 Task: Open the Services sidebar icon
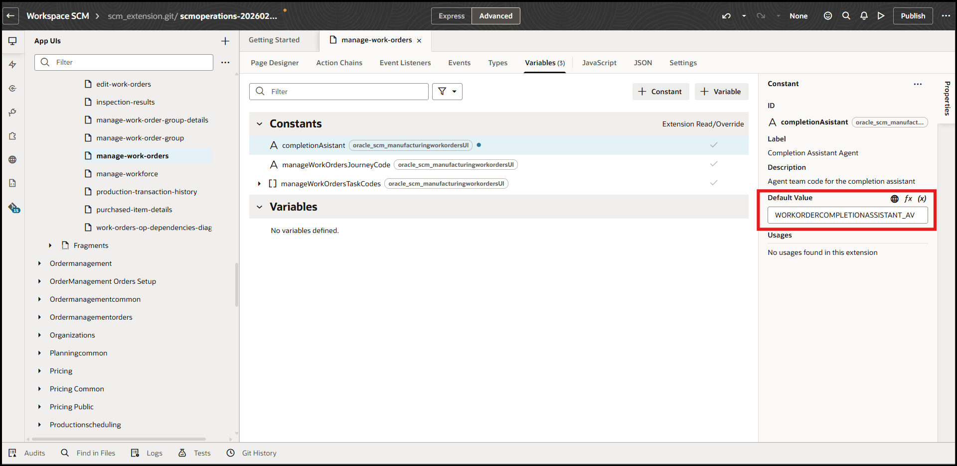click(x=12, y=89)
